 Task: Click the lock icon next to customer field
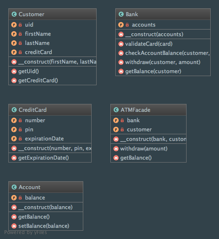[x=122, y=130]
